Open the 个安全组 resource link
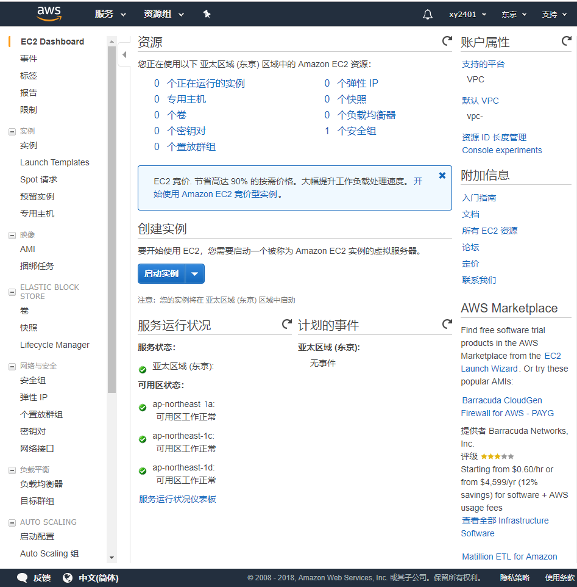This screenshot has height=587, width=577. click(x=356, y=131)
